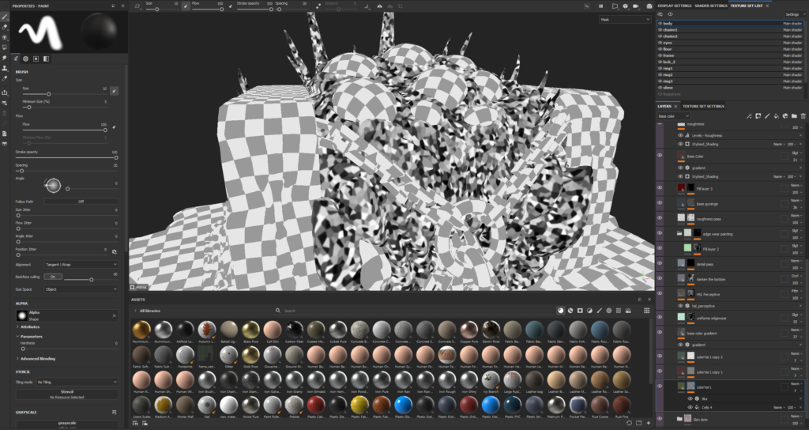809x430 pixels.
Task: Pause the engine computations
Action: click(600, 6)
